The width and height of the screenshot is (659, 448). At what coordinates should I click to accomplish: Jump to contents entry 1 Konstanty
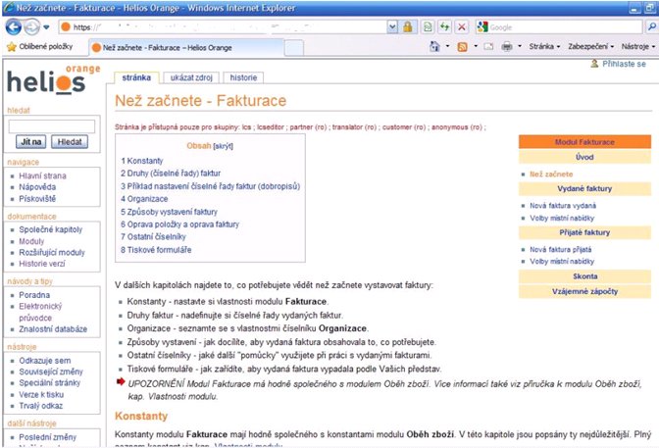click(142, 161)
